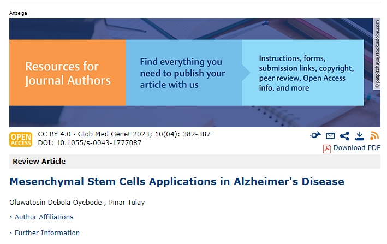Screen dimensions: 387x244
Task: Click the share icon
Action: (x=344, y=136)
